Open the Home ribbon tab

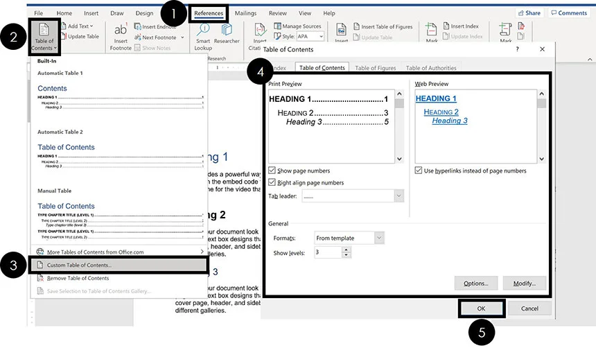[x=64, y=13]
